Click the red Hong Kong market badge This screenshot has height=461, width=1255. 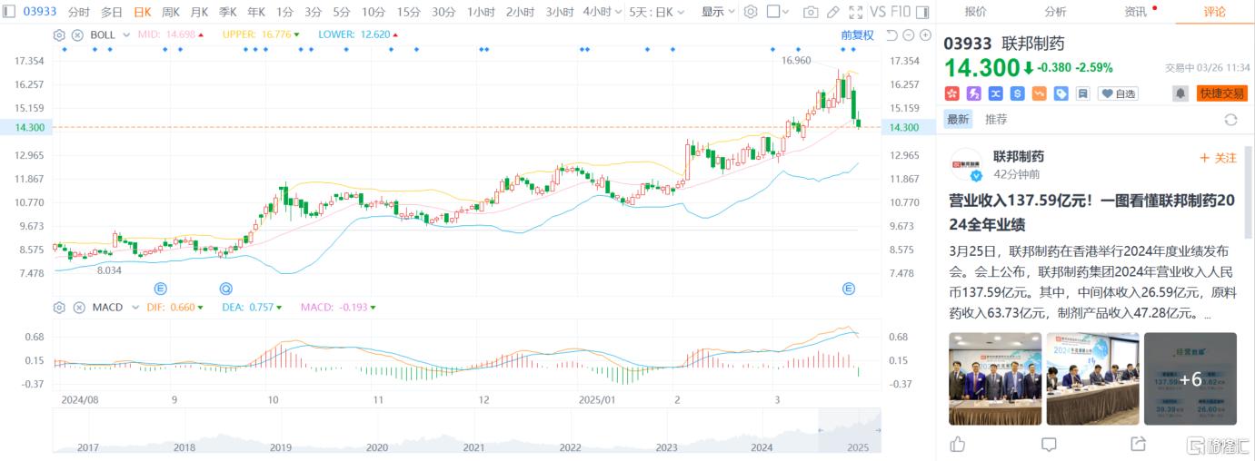point(952,93)
